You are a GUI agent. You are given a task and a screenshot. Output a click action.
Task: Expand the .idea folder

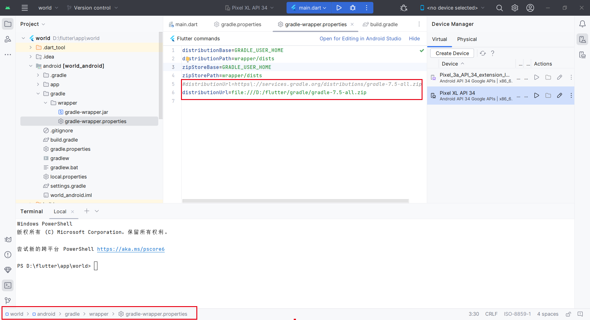tap(30, 57)
